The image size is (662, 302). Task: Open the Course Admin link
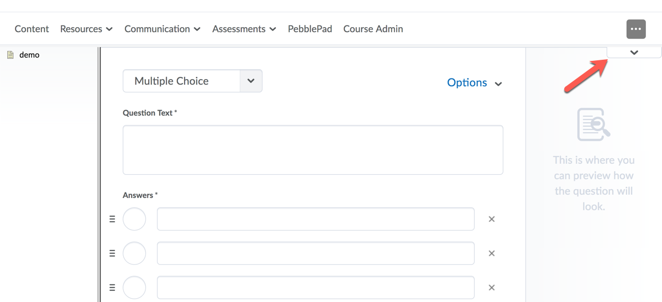point(373,29)
